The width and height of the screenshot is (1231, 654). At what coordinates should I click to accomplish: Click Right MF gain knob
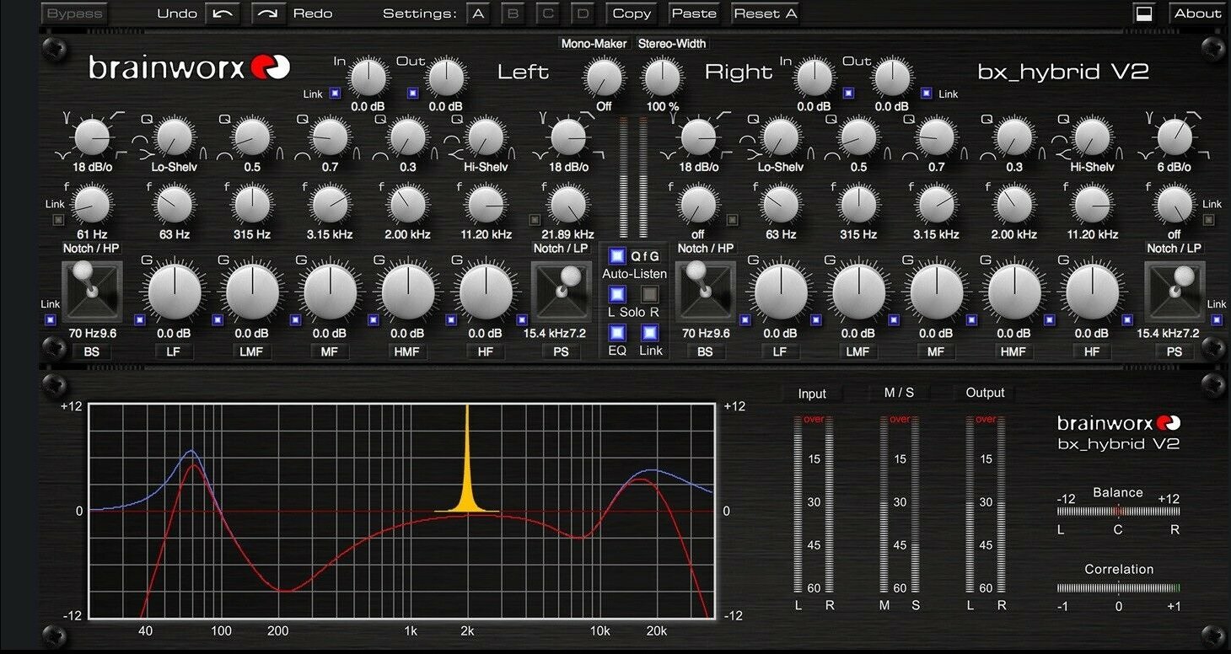pos(936,292)
